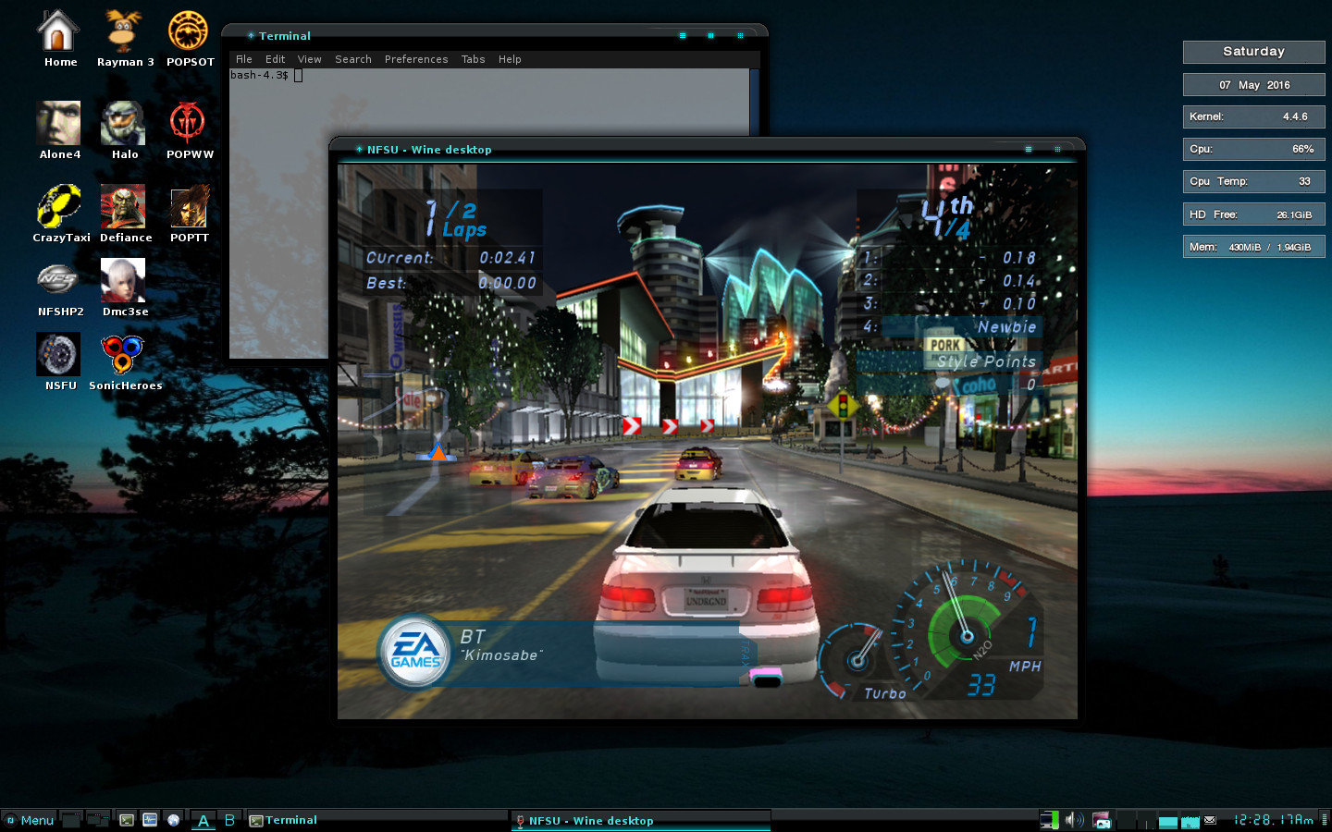1332x832 pixels.
Task: Click the Cpu 66% widget
Action: click(1253, 149)
